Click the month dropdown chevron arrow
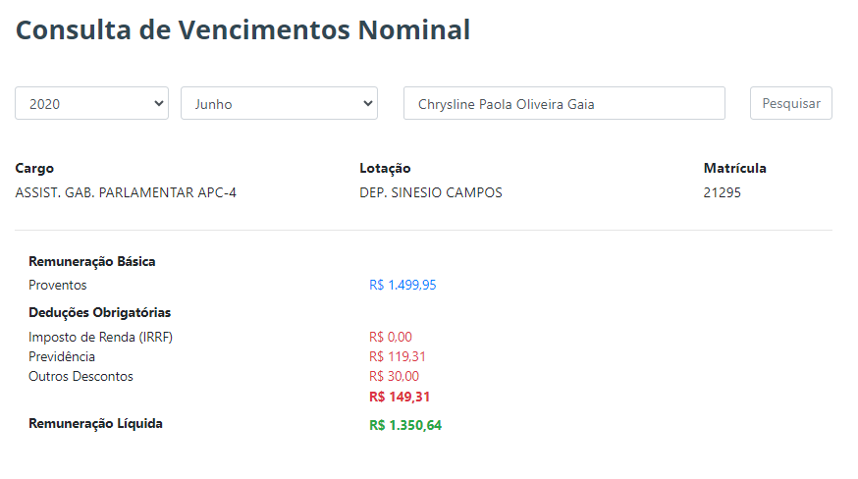Image resolution: width=858 pixels, height=479 pixels. [x=368, y=103]
